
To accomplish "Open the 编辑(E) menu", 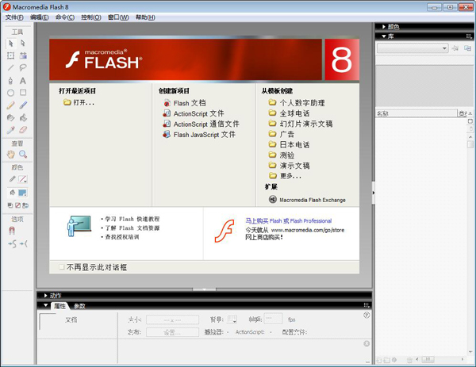I will coord(40,17).
